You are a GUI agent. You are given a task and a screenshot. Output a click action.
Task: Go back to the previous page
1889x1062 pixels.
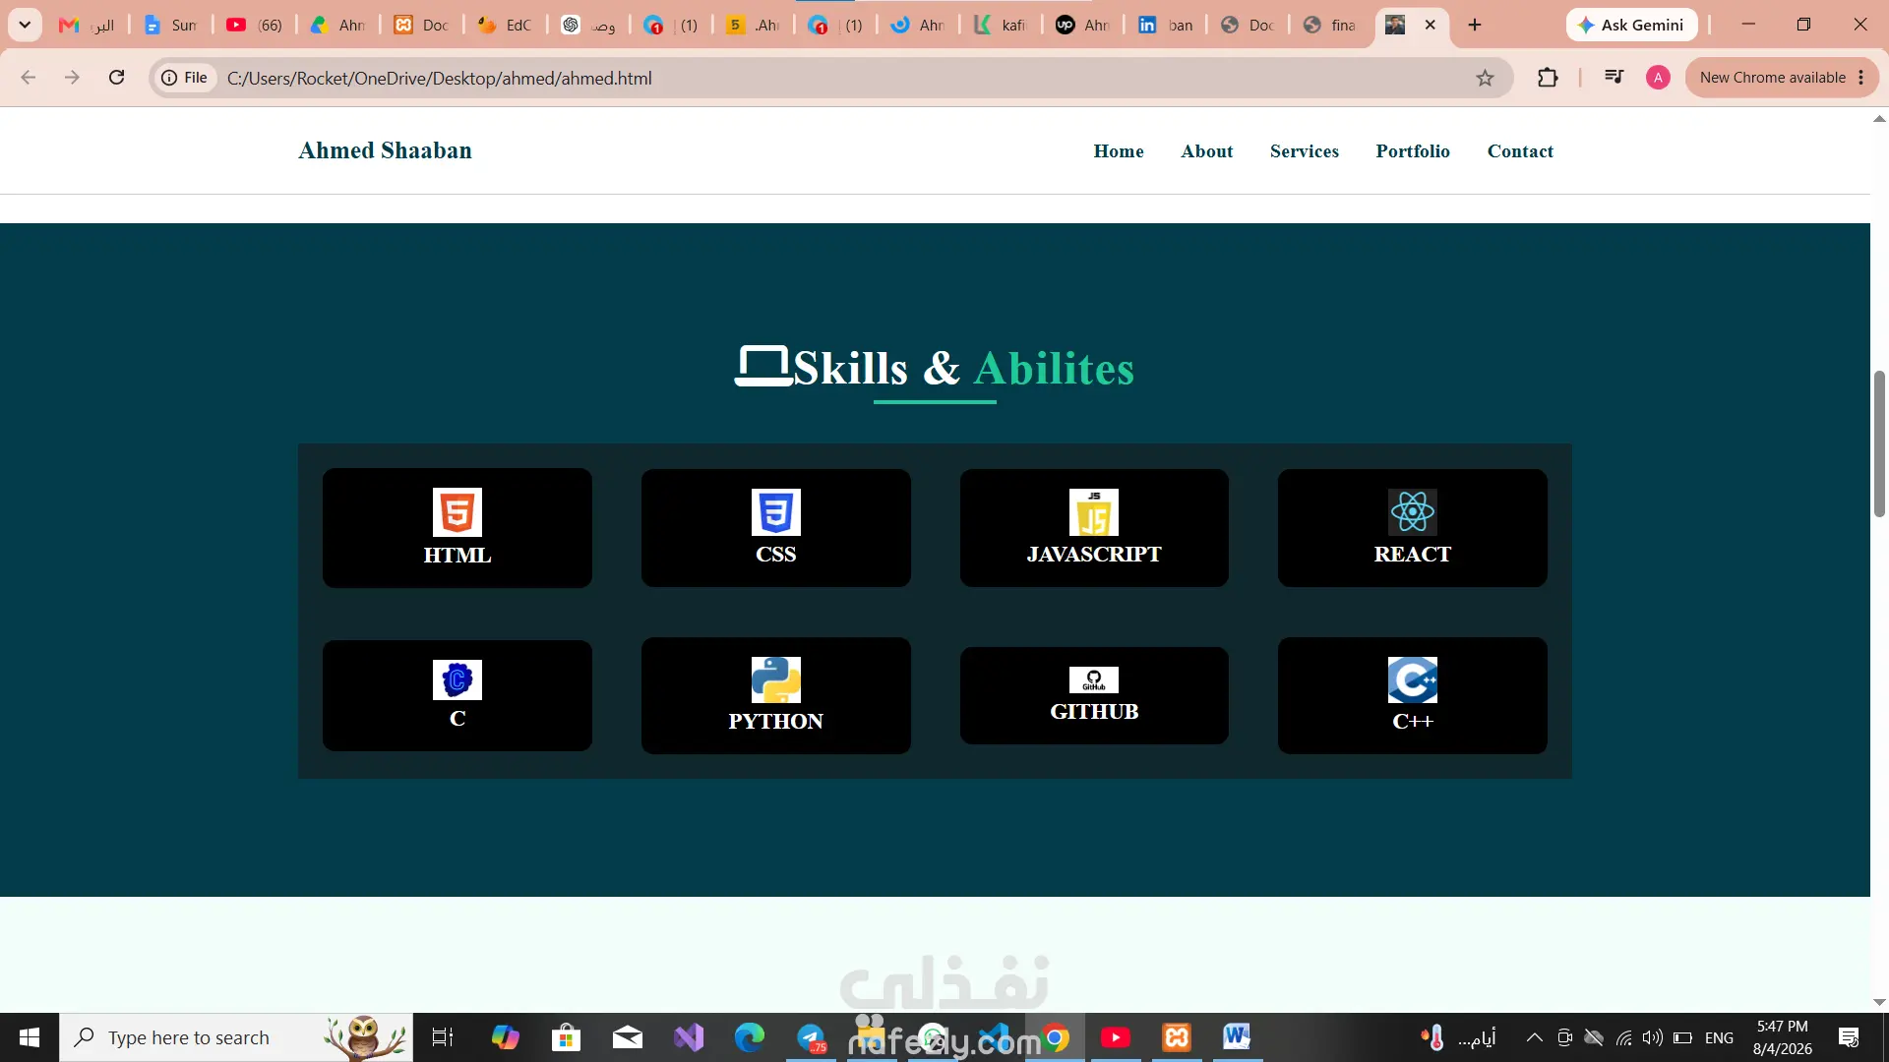[29, 78]
